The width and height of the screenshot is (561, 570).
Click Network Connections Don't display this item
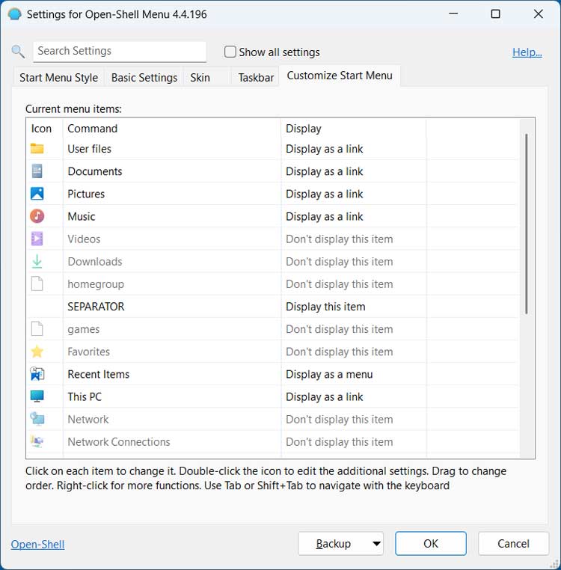click(339, 441)
